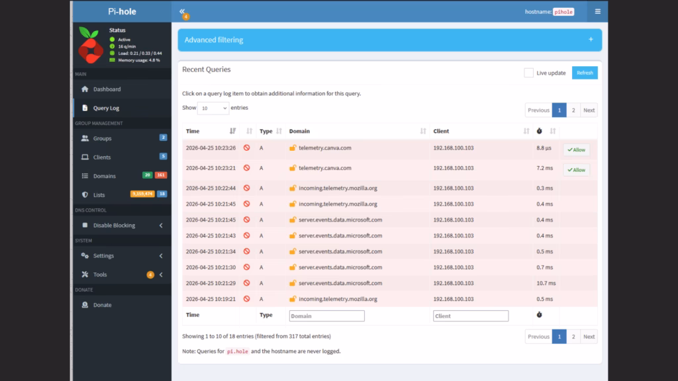Sort table by Domain column
The width and height of the screenshot is (678, 381).
point(423,131)
